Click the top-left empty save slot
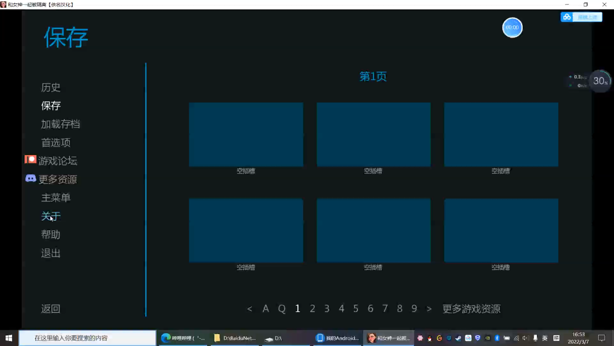 coord(246,134)
